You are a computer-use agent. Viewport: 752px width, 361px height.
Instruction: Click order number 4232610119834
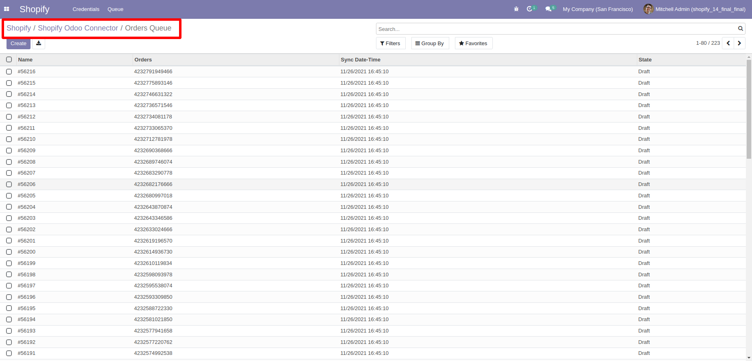tap(153, 263)
